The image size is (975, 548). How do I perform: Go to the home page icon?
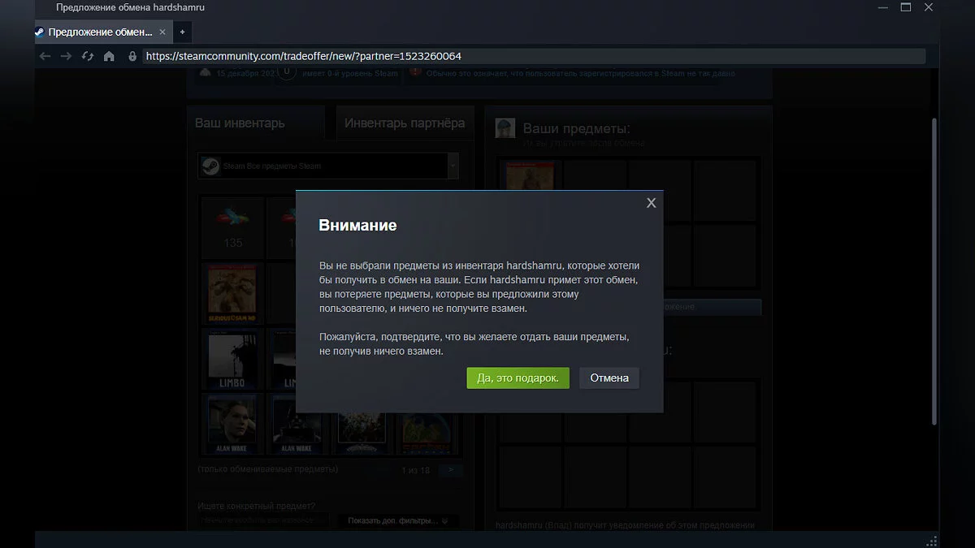[109, 56]
